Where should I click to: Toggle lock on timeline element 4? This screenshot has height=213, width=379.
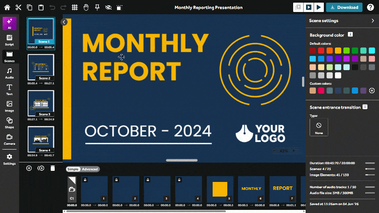[179, 180]
